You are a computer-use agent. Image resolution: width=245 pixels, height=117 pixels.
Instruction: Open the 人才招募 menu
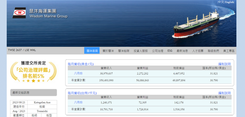pos(198,51)
